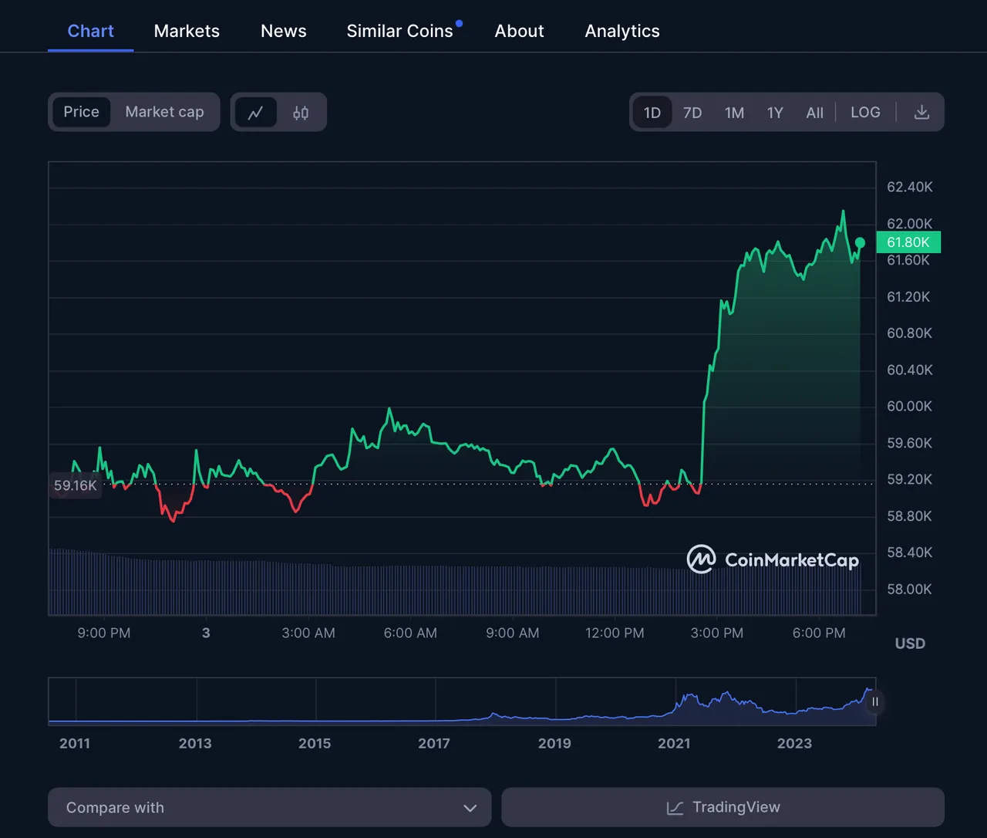Click the 12:00 PM time axis label
Image resolution: width=987 pixels, height=838 pixels.
click(x=615, y=633)
